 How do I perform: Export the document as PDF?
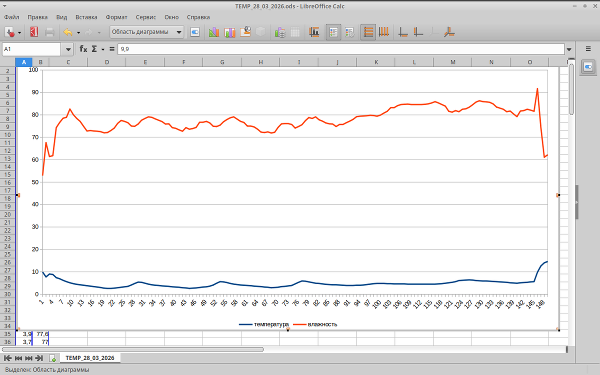click(x=34, y=32)
